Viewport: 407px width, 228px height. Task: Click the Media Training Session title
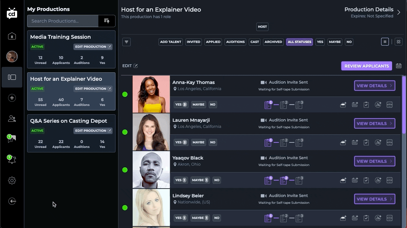(60, 37)
